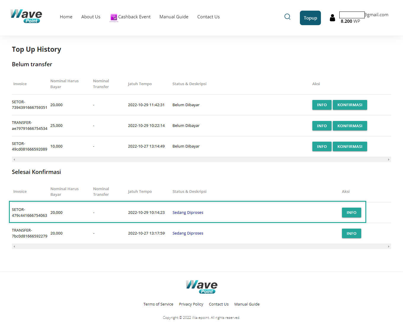View INFO for the 25,000 transfer invoice

[x=322, y=126]
